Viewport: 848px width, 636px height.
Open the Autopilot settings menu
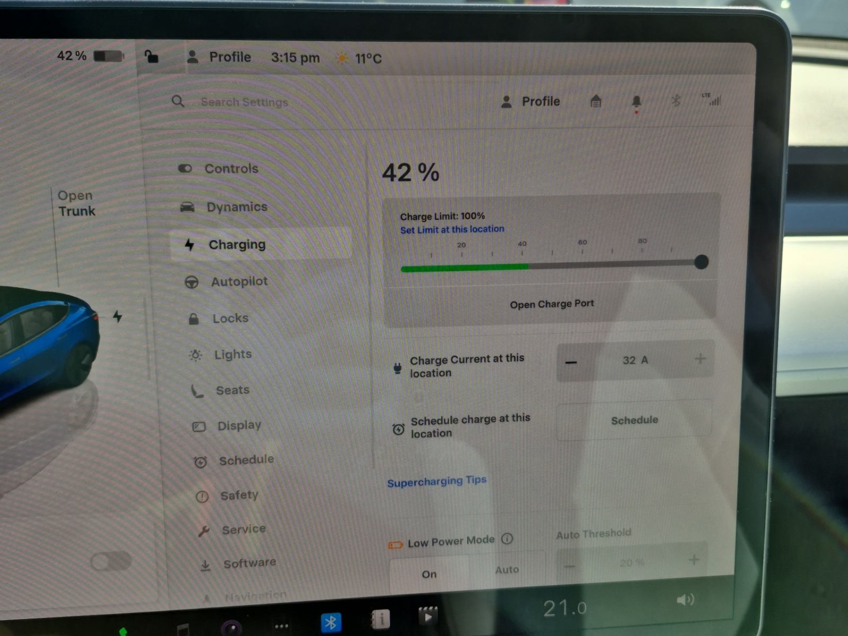tap(239, 281)
